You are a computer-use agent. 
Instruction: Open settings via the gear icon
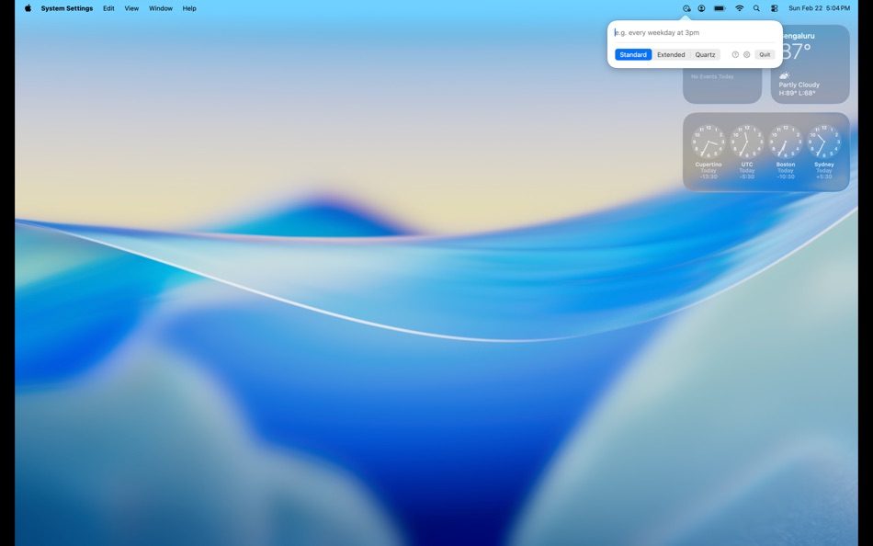point(746,54)
